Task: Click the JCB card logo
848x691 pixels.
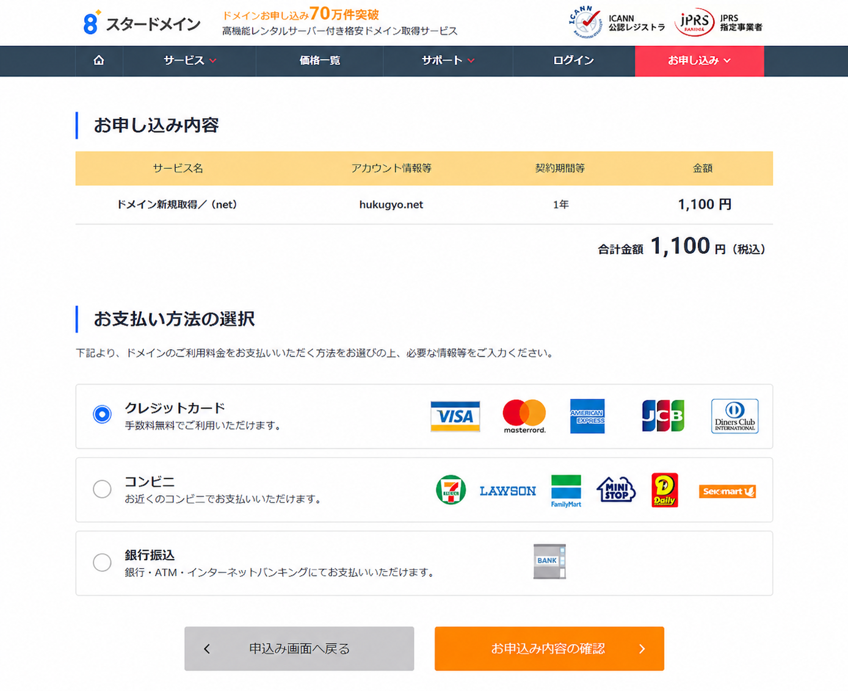Action: tap(663, 416)
